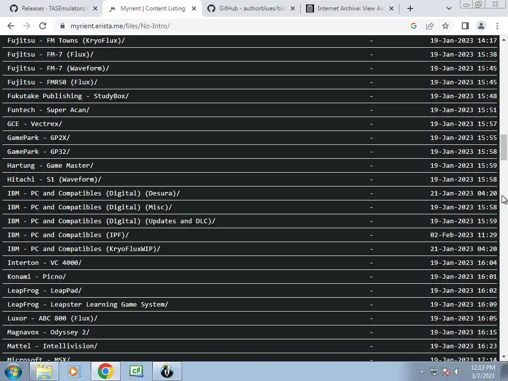Open Fukutake Publishing - StudyBox folder
This screenshot has width=508, height=381.
pyautogui.click(x=68, y=96)
